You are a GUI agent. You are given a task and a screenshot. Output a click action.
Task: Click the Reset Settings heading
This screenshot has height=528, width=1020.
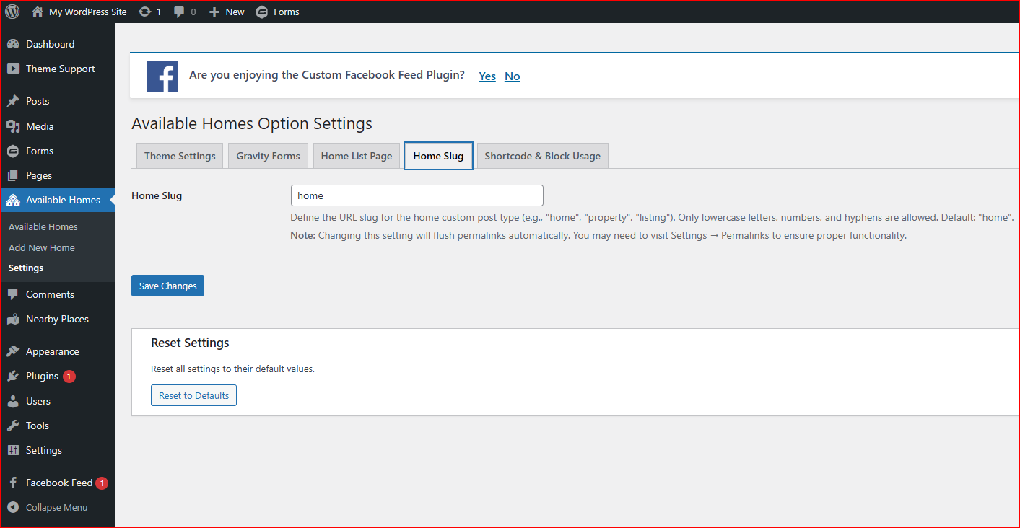coord(190,343)
